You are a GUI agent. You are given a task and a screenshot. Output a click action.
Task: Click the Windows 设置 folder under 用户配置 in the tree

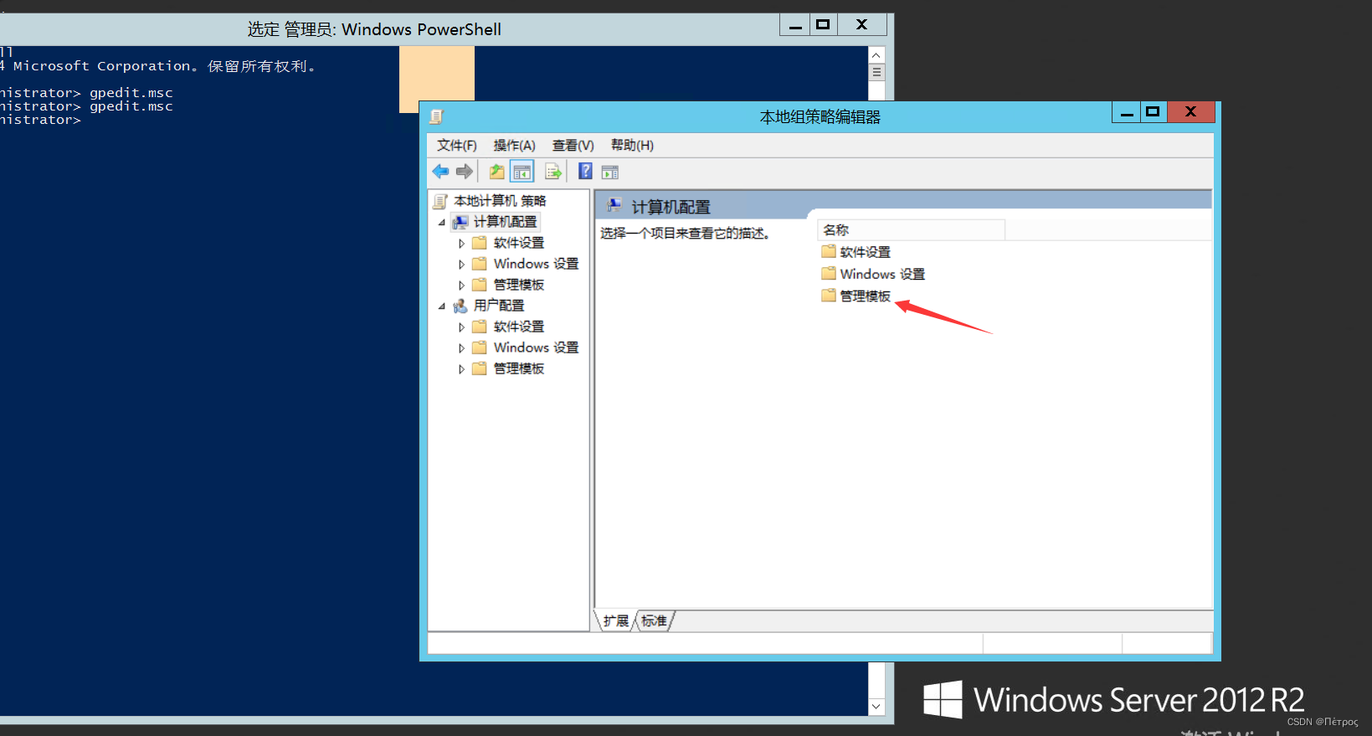[x=536, y=347]
